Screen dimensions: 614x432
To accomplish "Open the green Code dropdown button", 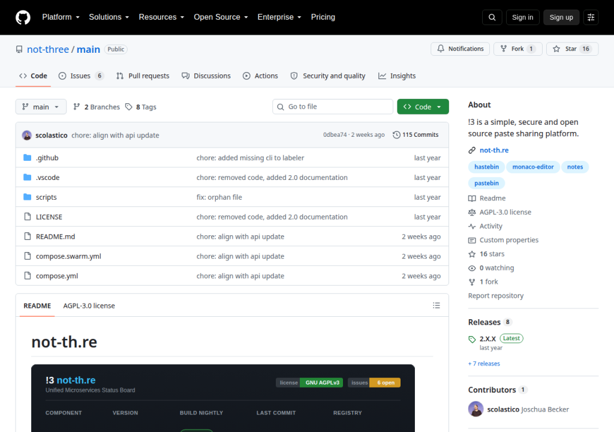I will point(423,107).
